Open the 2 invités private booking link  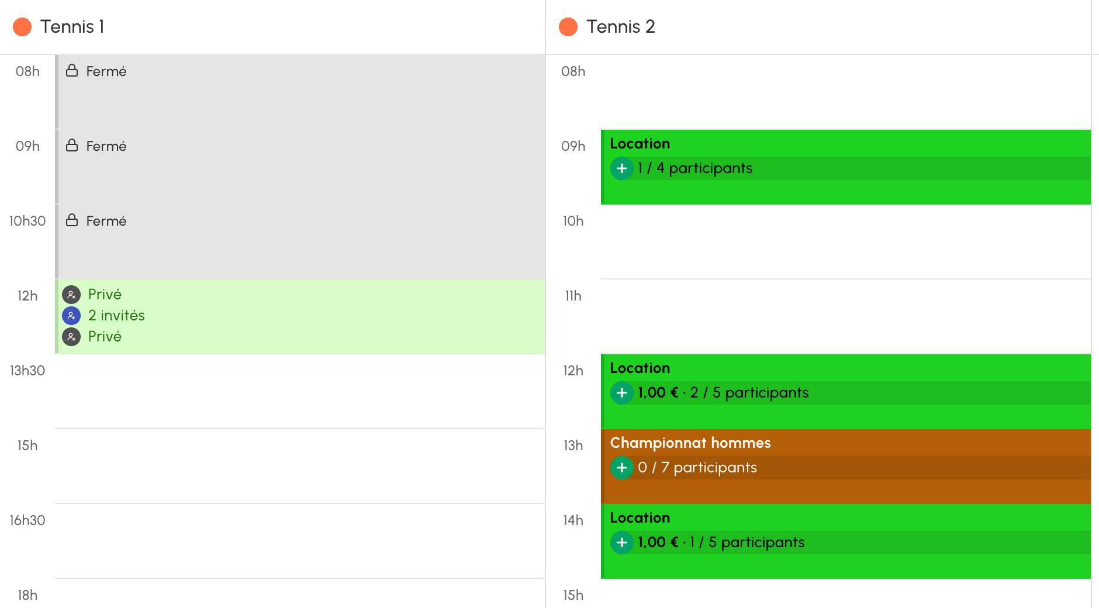click(116, 316)
